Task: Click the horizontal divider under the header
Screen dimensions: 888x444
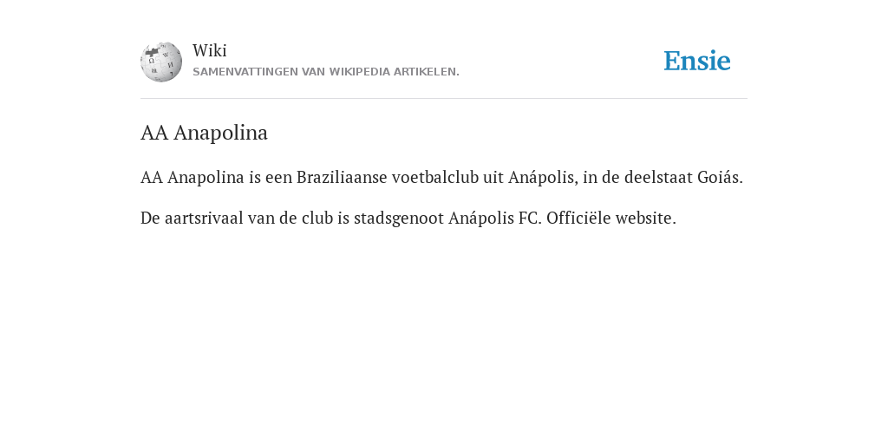Action: [x=444, y=99]
